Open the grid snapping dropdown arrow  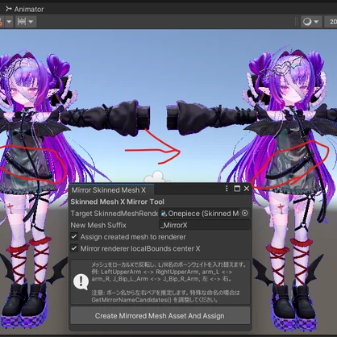31,22
